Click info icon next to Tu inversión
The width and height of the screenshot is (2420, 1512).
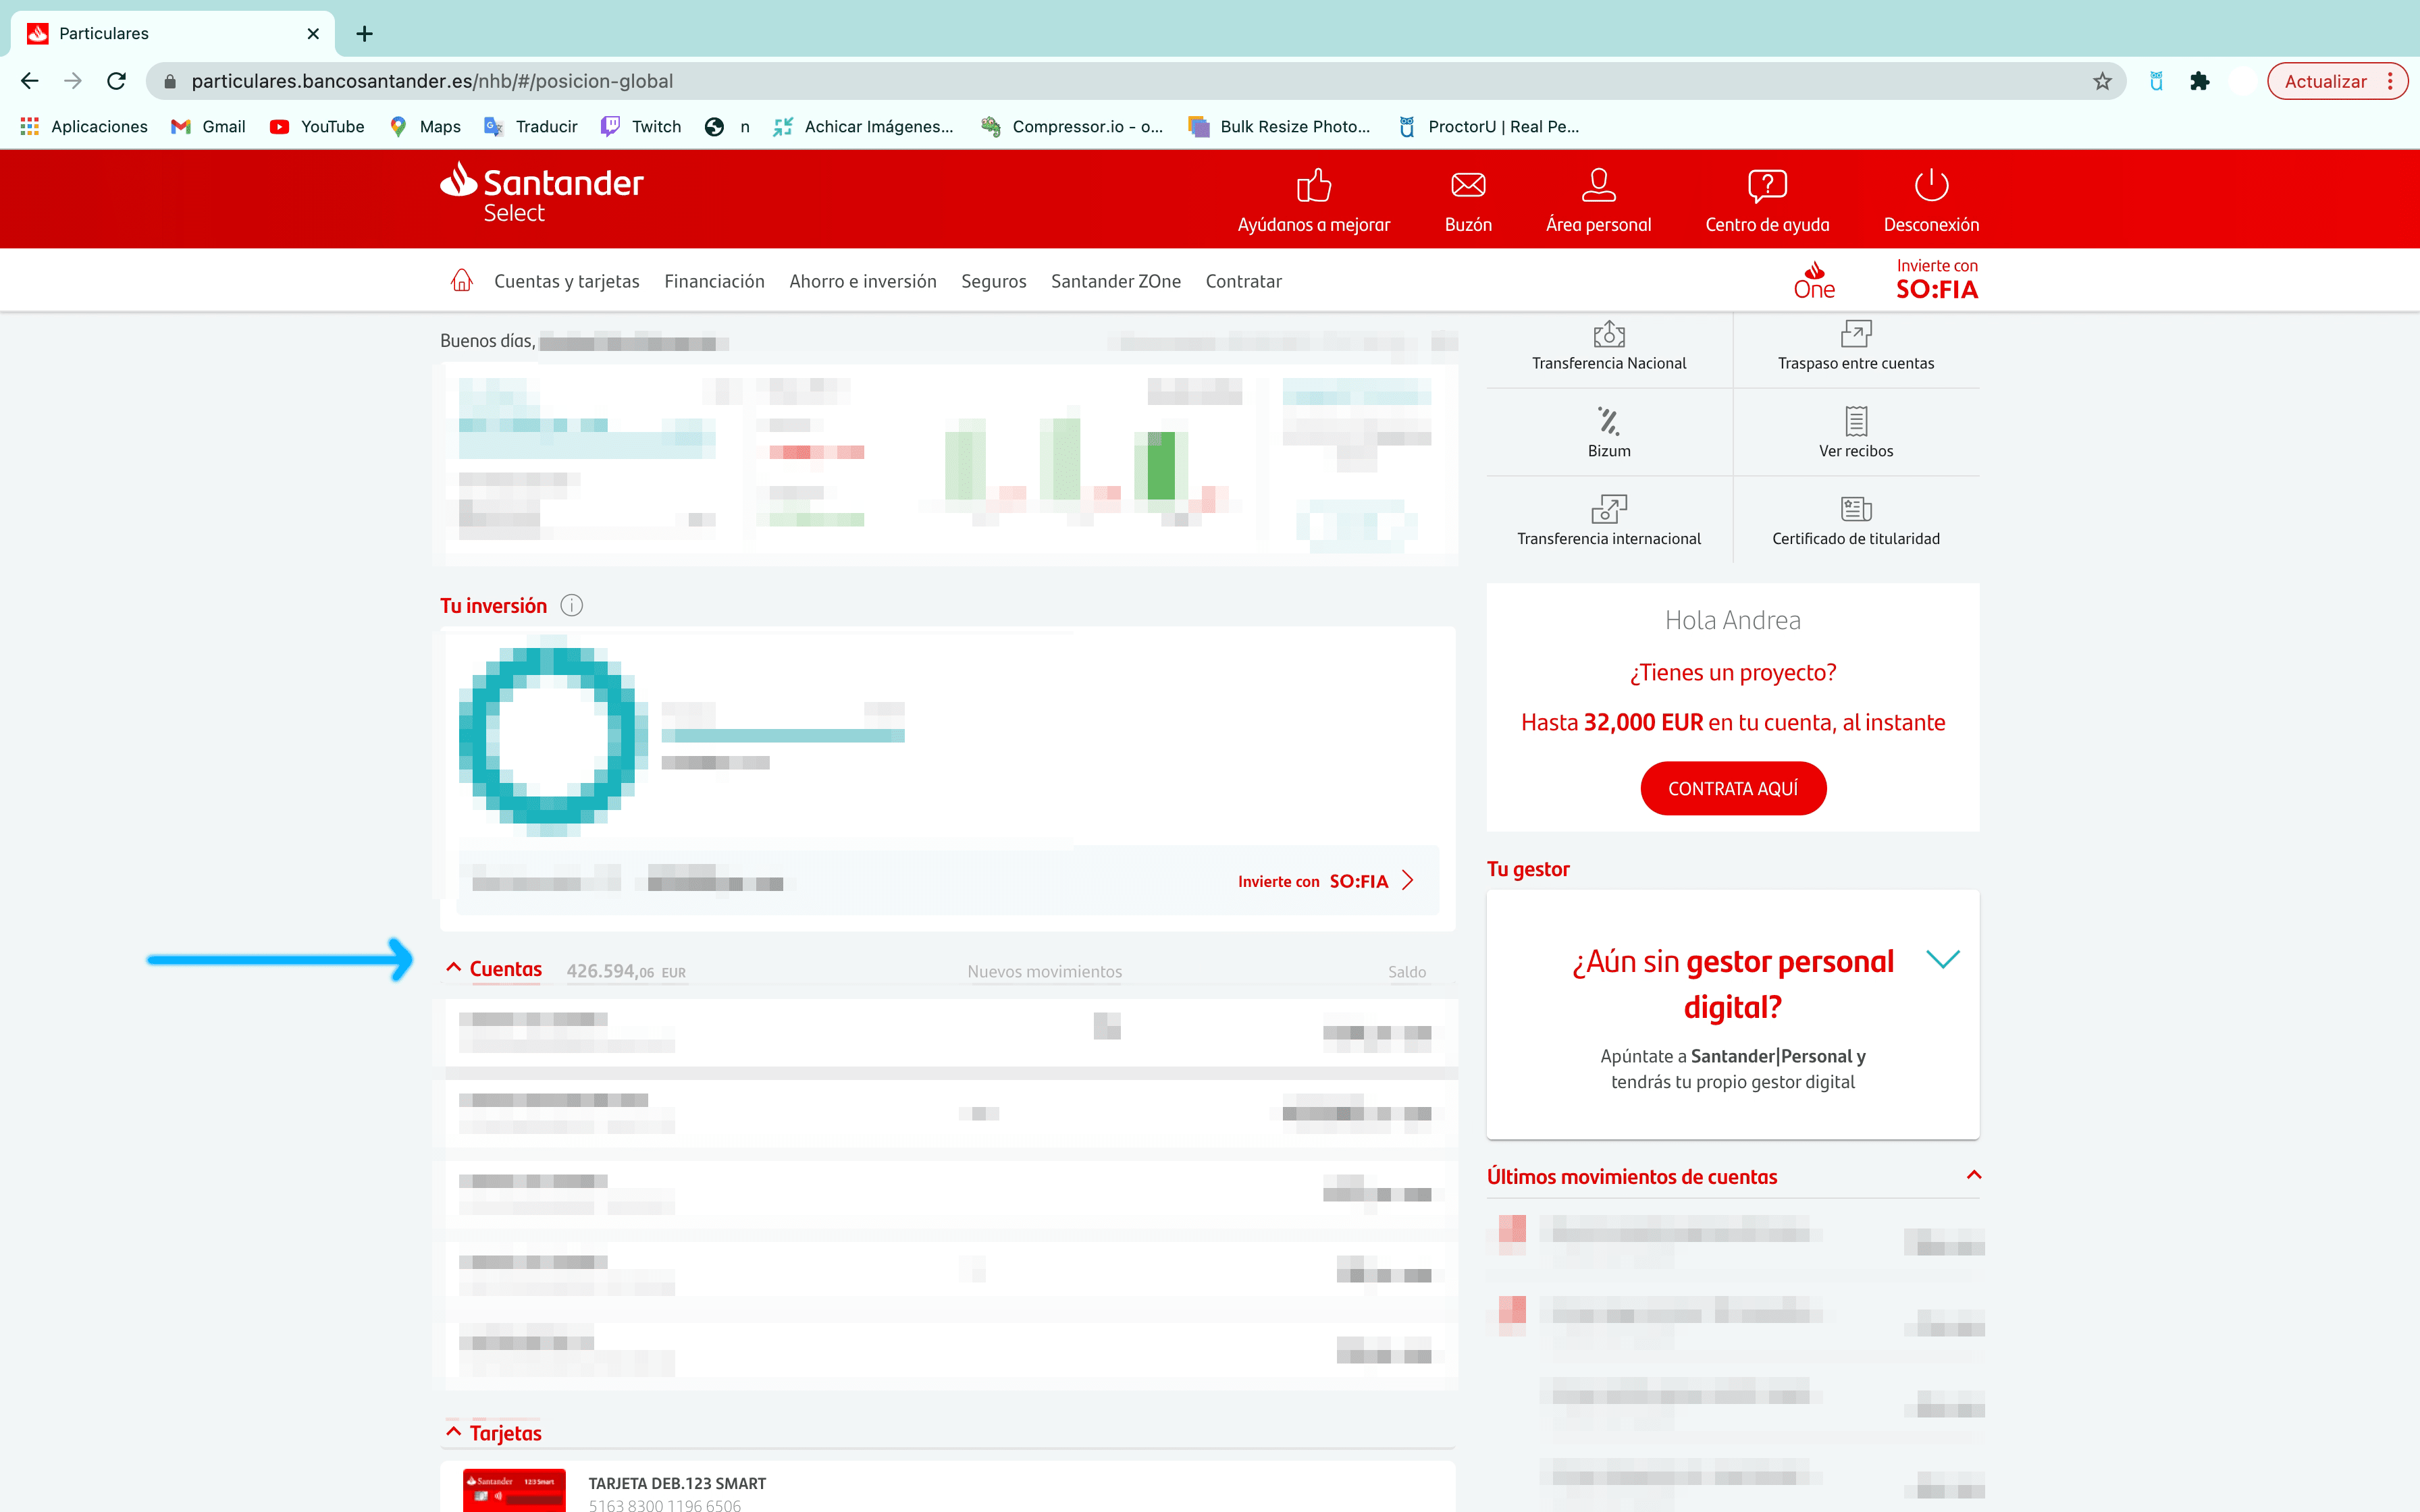pos(571,606)
